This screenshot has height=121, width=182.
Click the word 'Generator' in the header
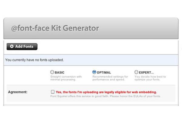tap(81, 28)
